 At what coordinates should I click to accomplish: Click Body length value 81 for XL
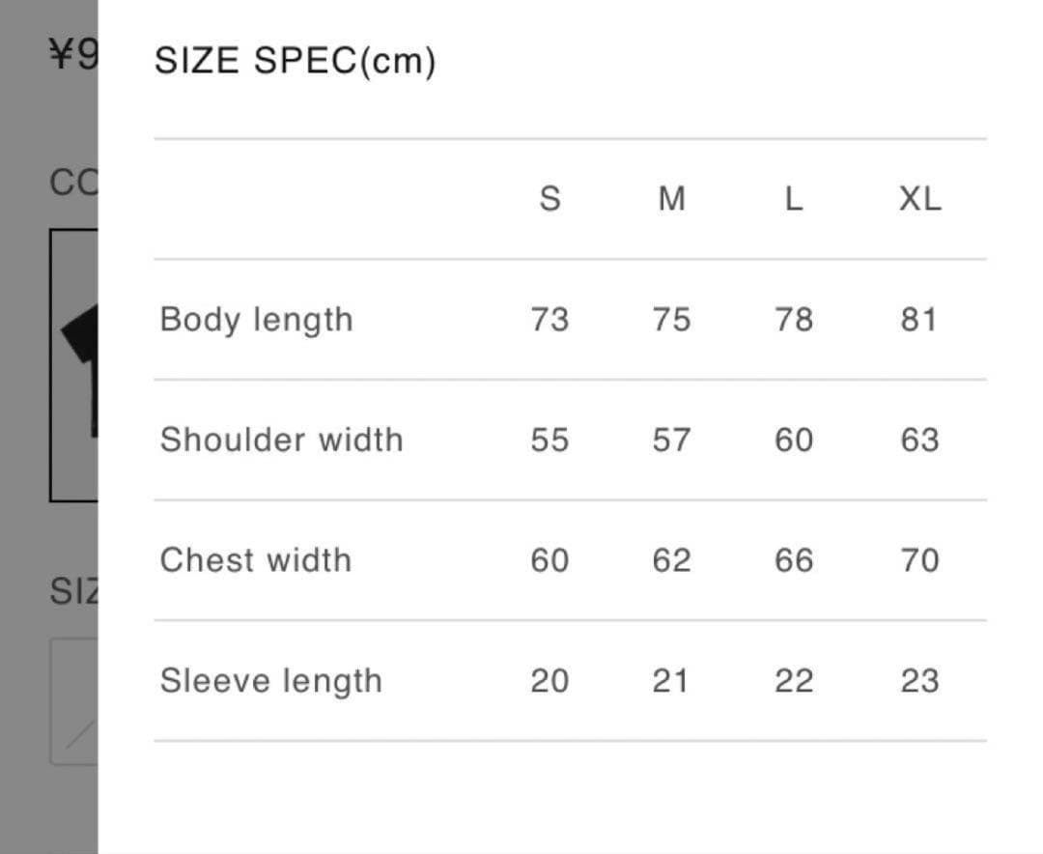[919, 320]
